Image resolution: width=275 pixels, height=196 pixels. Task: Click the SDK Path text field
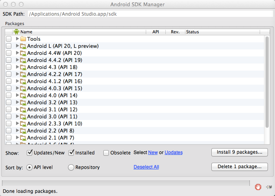[x=150, y=14]
